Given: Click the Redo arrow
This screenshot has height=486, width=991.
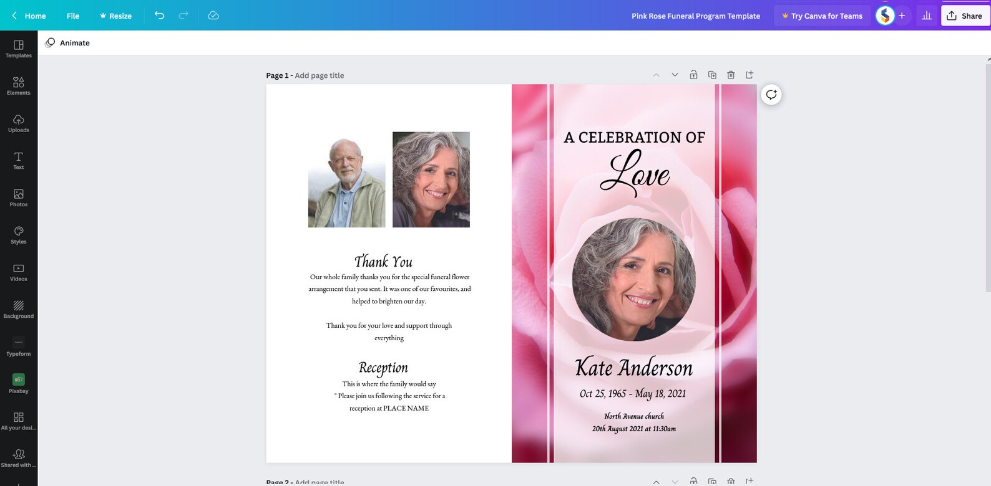Looking at the screenshot, I should [x=183, y=16].
